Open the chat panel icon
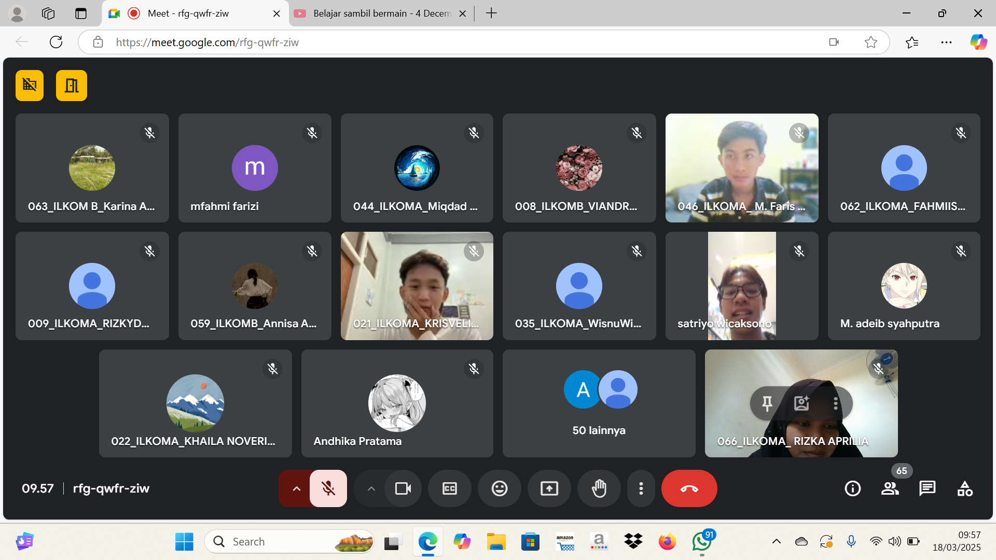996x560 pixels. click(927, 488)
